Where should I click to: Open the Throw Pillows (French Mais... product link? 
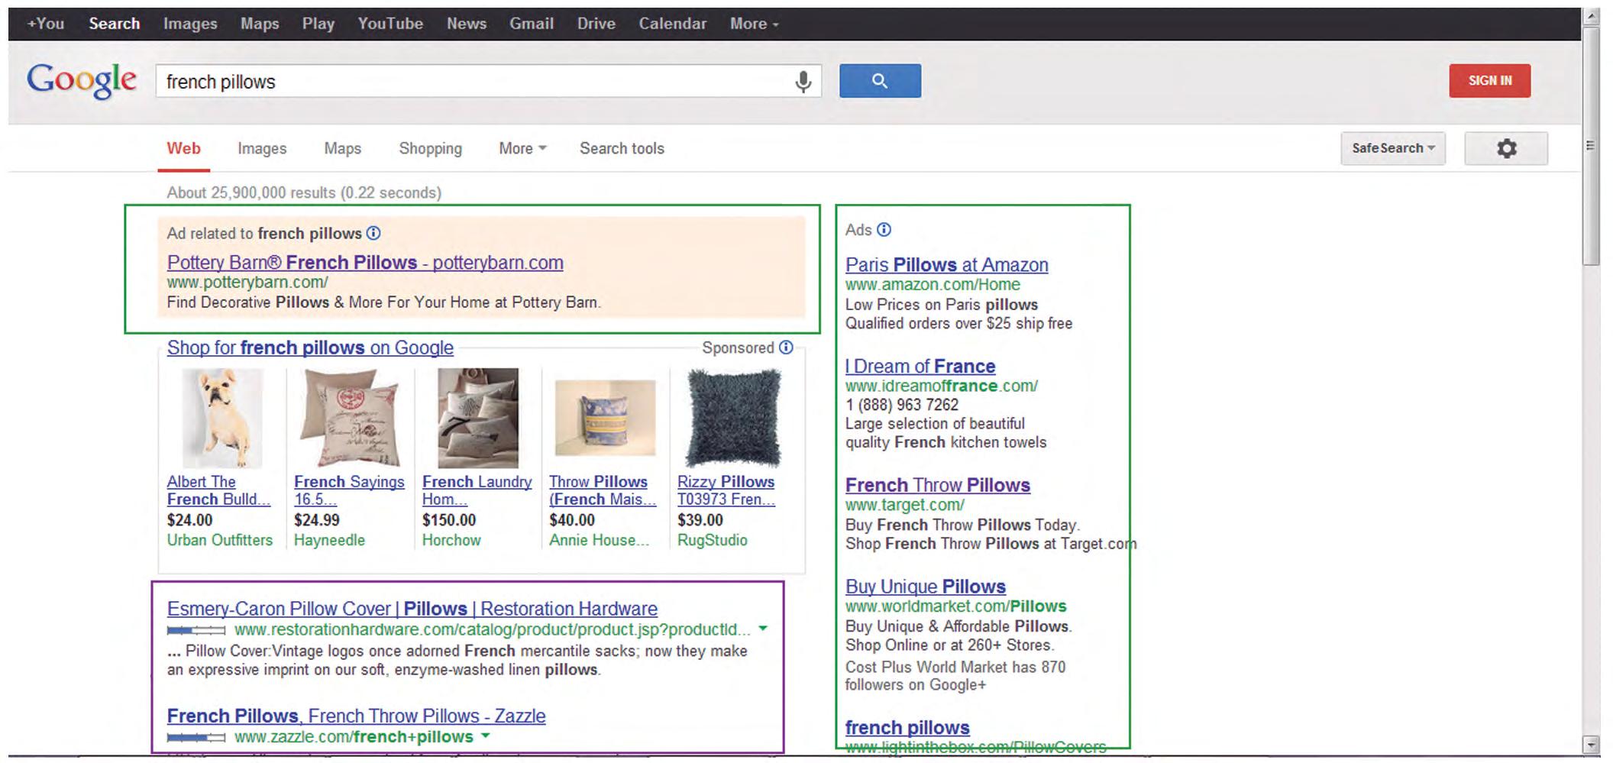click(x=603, y=490)
